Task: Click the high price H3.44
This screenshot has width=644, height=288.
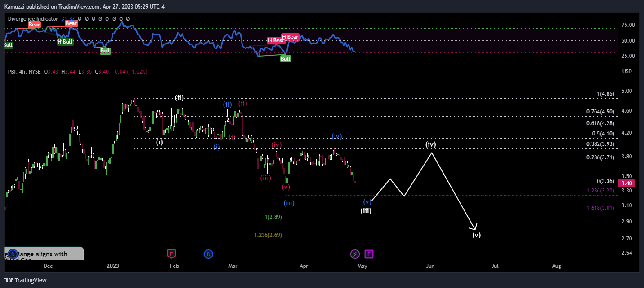Action: [x=69, y=72]
